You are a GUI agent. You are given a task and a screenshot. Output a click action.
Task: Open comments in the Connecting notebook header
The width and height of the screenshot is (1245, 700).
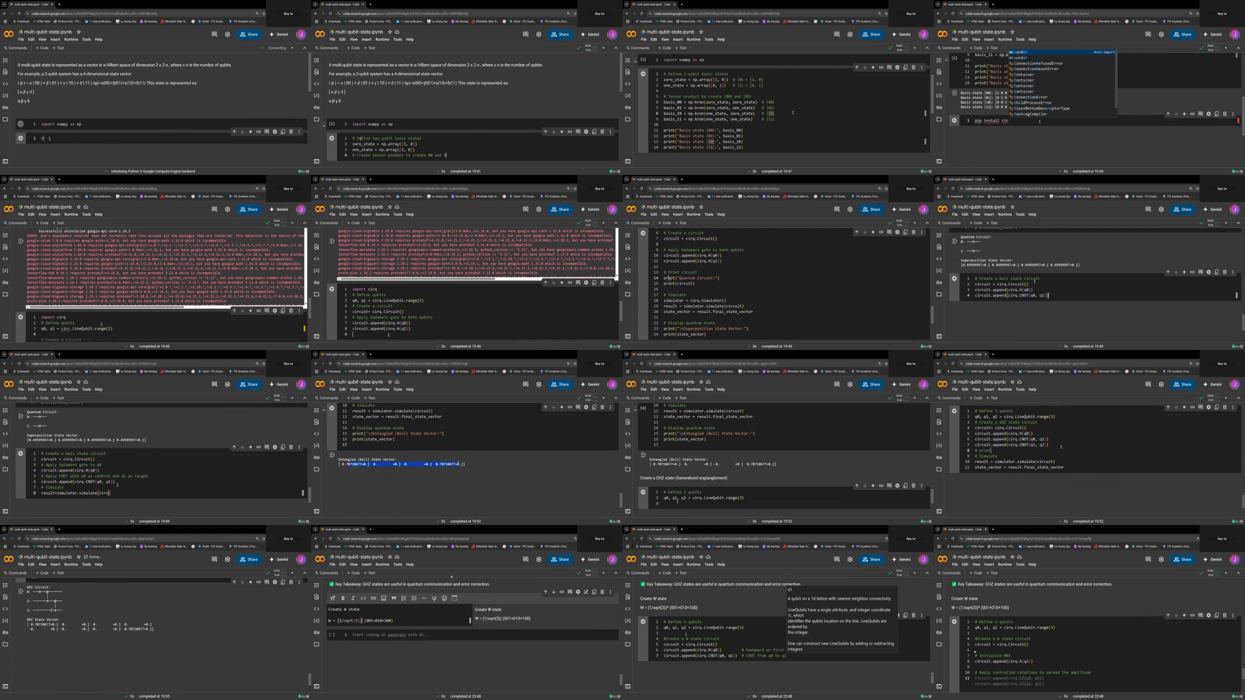[x=214, y=34]
